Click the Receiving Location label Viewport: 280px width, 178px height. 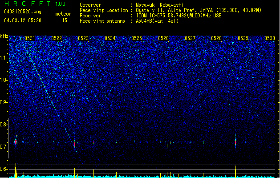pos(104,10)
